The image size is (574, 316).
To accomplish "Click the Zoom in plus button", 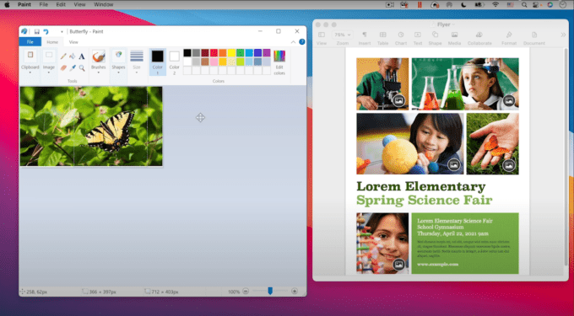I will (295, 292).
